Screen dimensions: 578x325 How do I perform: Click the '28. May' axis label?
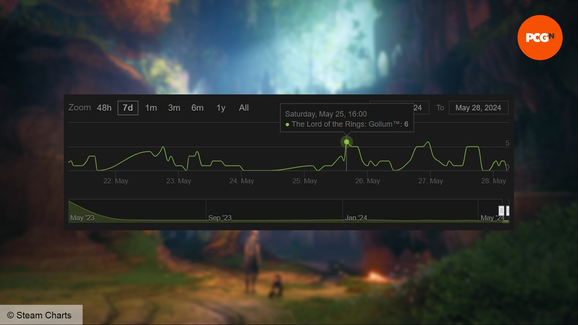[x=493, y=181]
